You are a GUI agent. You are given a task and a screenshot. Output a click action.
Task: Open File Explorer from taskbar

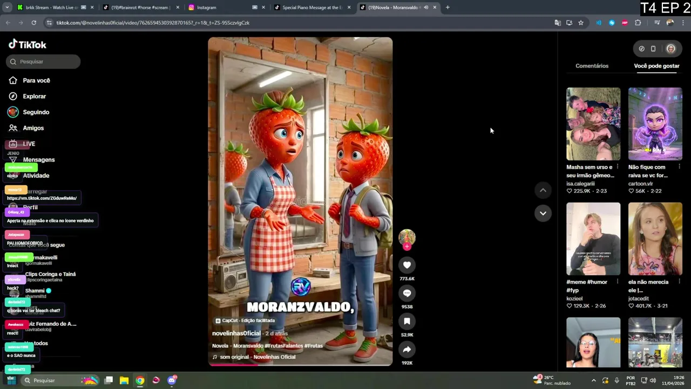pos(124,380)
